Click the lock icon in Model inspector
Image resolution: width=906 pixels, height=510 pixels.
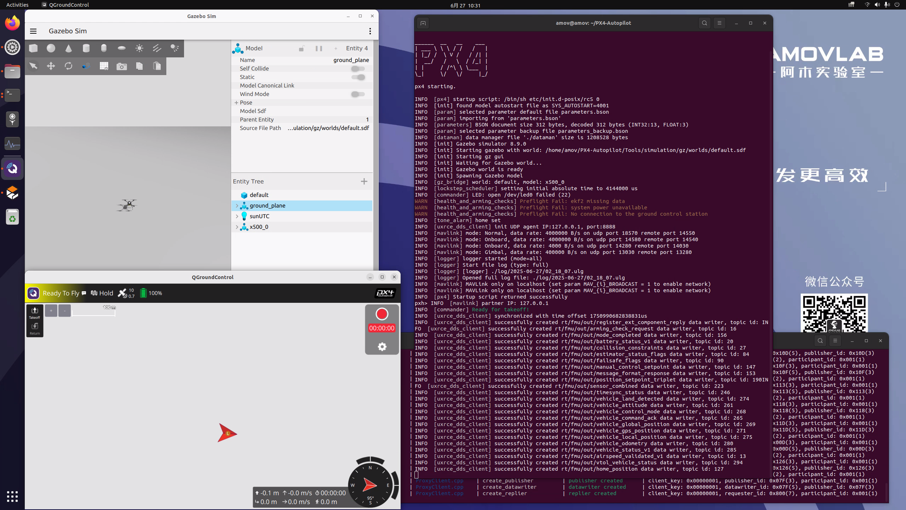coord(301,49)
